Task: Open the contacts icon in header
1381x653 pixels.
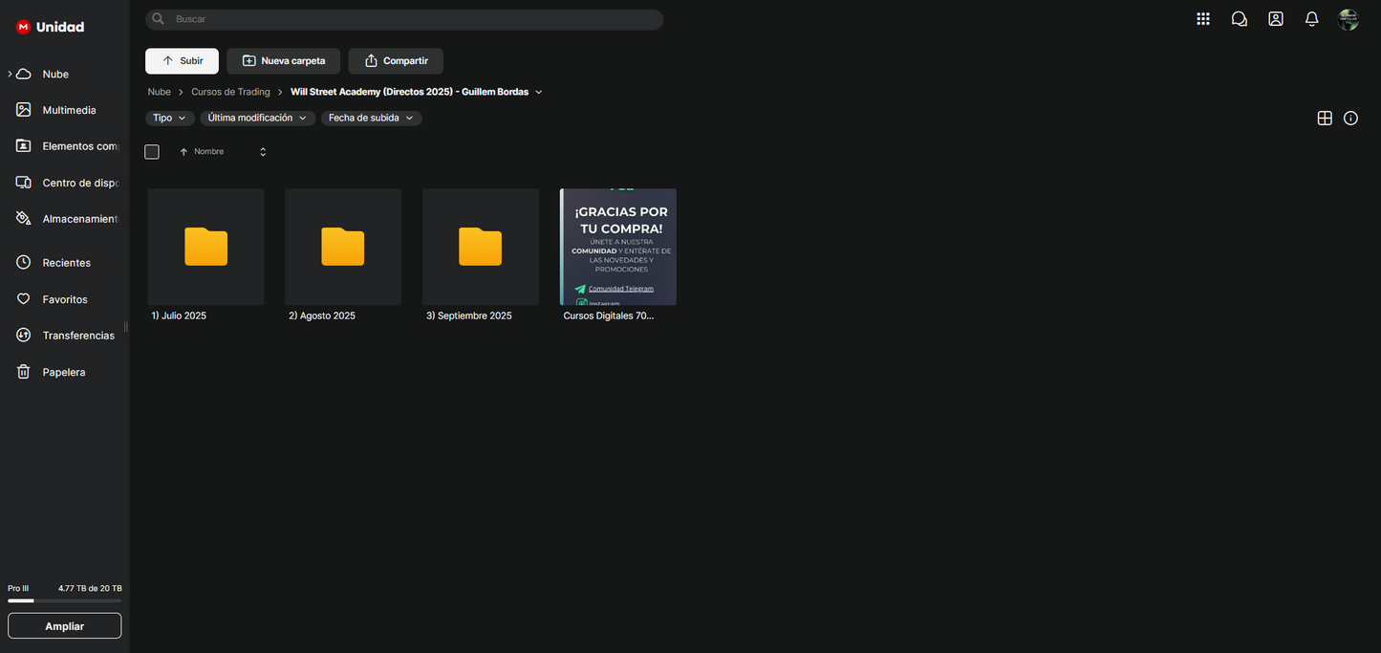Action: (x=1276, y=19)
